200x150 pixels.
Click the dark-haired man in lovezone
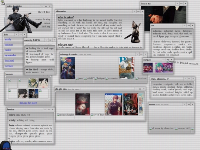tap(23, 94)
